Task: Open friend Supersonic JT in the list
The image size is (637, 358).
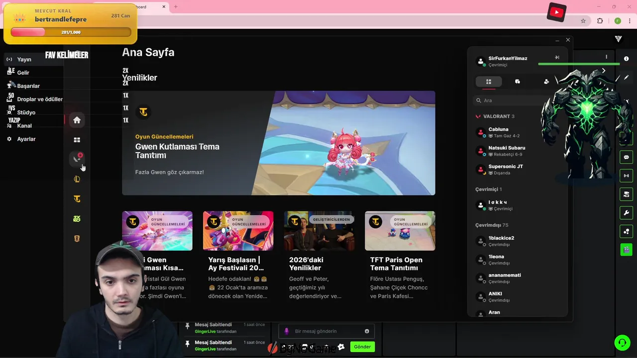Action: tap(518, 170)
